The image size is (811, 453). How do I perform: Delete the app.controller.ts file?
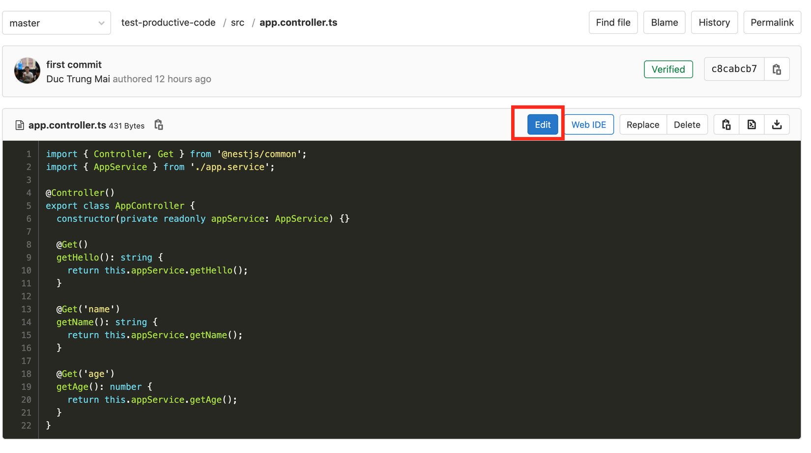tap(687, 125)
